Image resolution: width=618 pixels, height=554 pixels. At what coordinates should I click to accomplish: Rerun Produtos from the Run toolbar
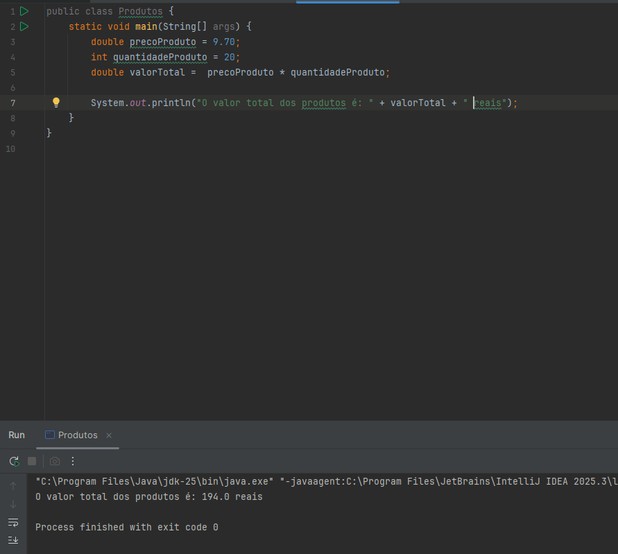pyautogui.click(x=14, y=461)
